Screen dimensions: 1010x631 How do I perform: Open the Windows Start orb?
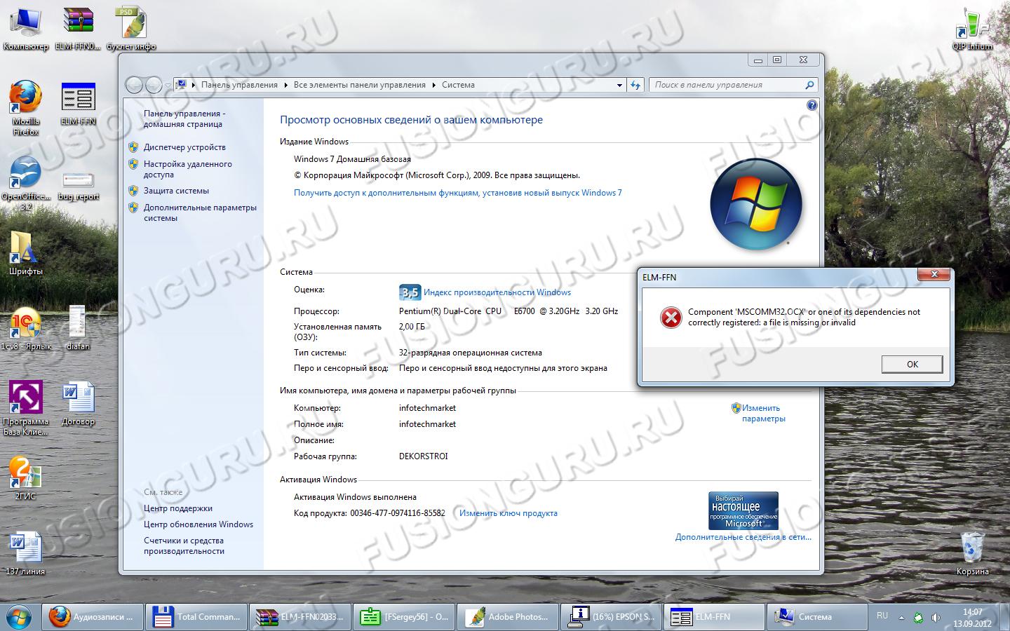(x=19, y=617)
